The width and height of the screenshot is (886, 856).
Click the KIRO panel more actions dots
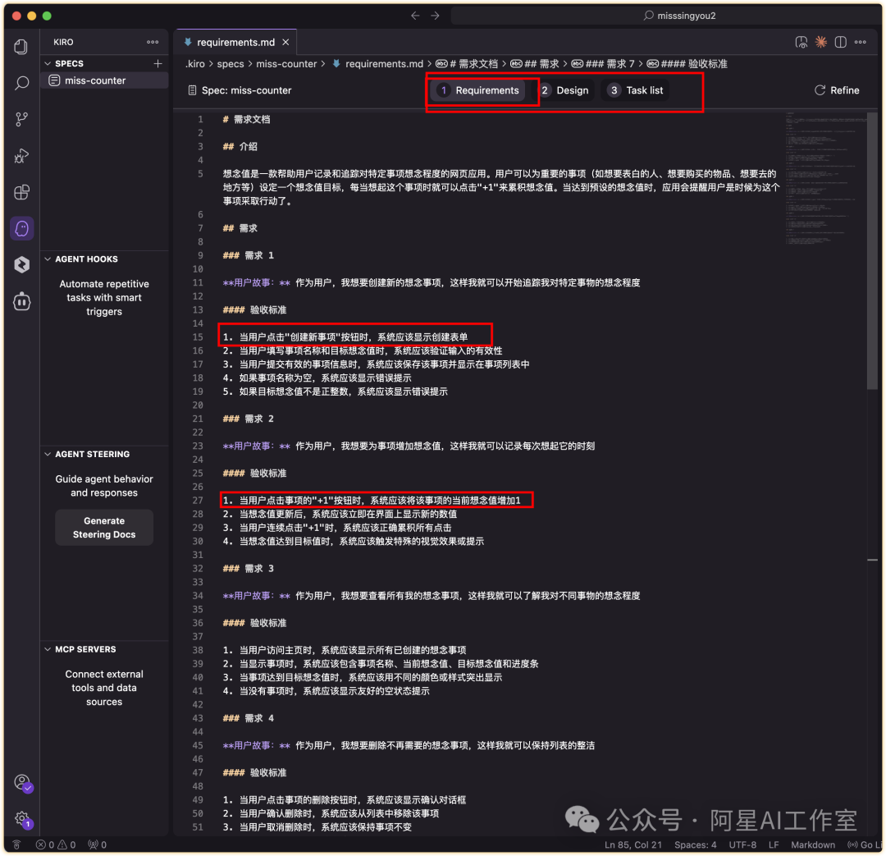click(153, 42)
